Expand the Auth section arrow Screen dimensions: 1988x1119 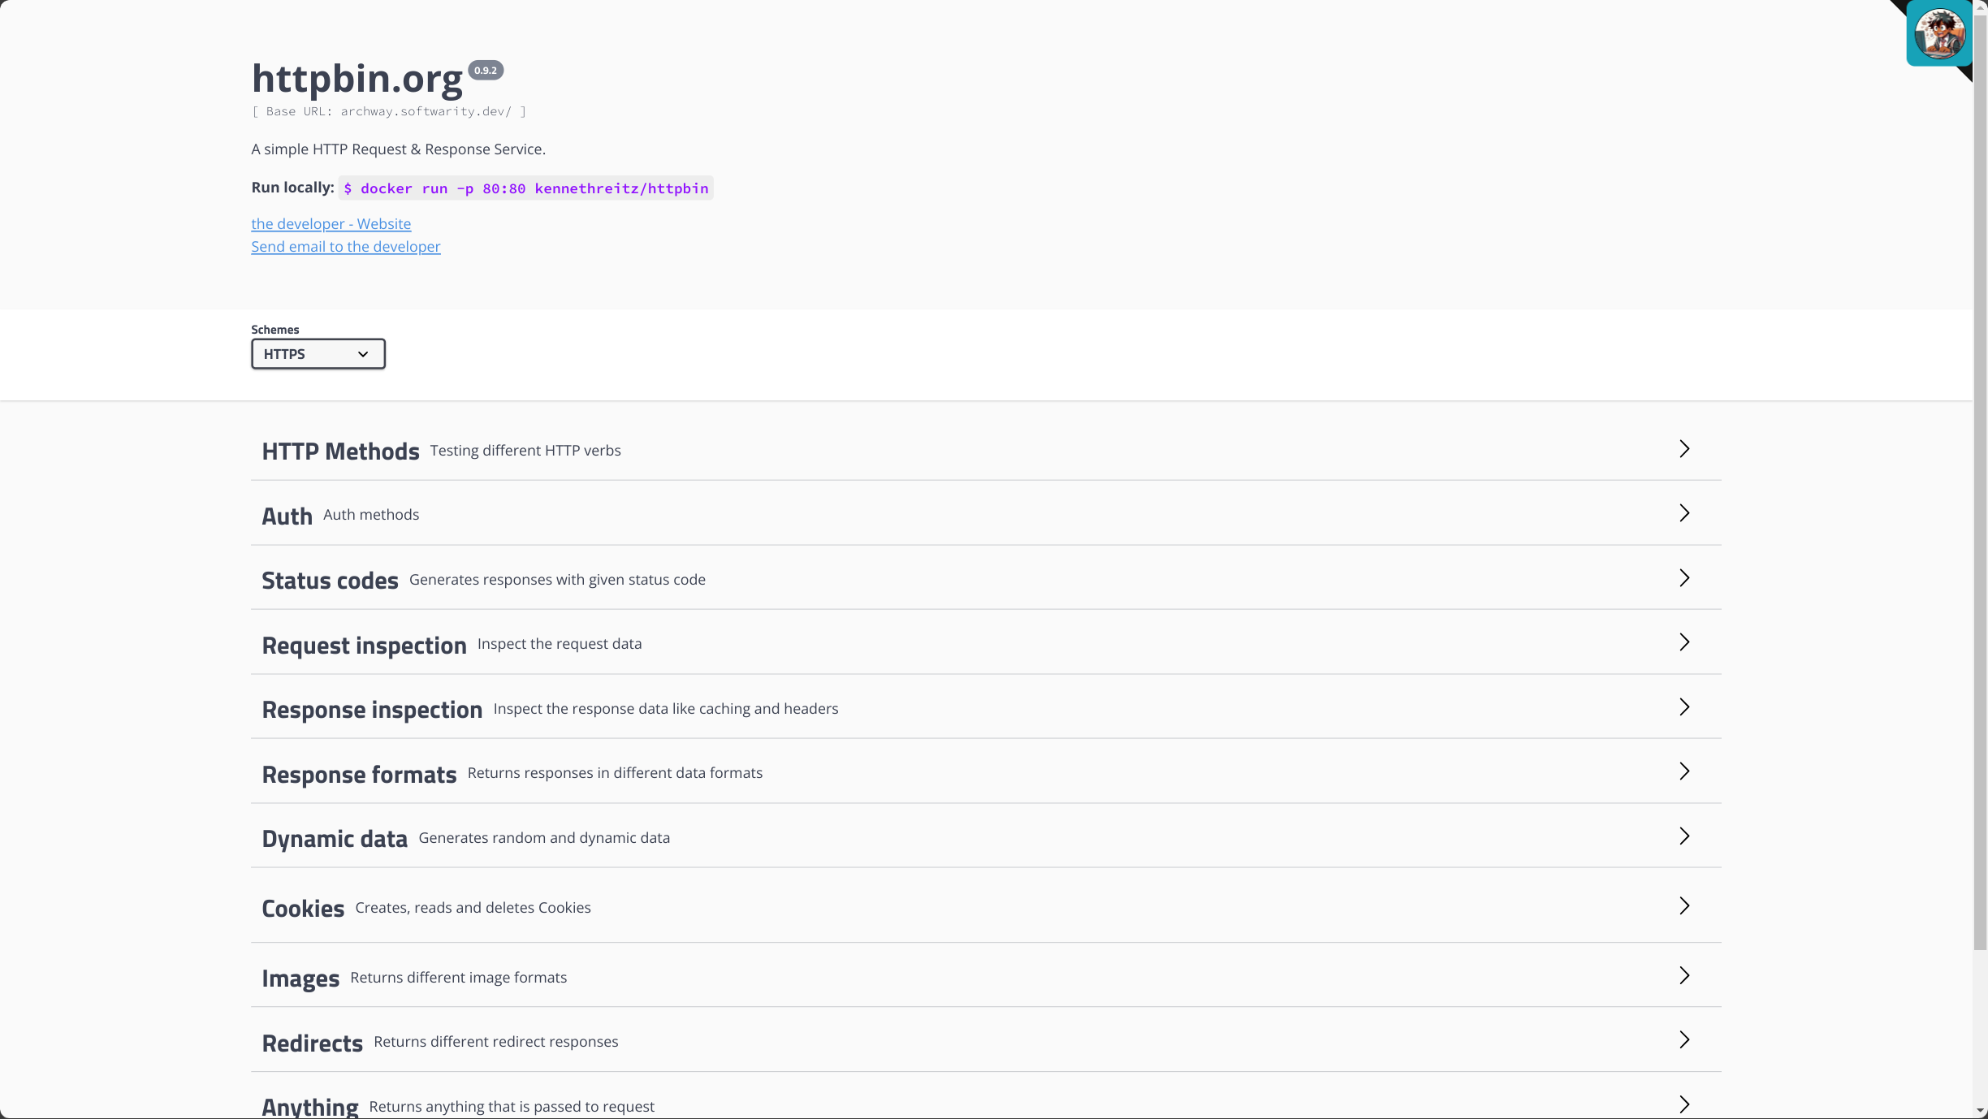coord(1684,513)
